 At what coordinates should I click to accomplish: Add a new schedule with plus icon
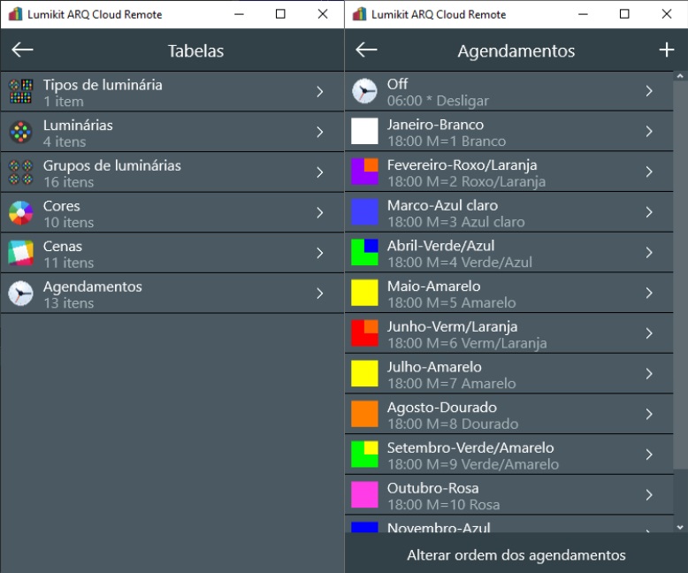(667, 50)
